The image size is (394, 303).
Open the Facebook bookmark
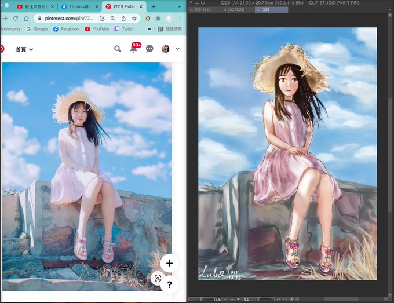pyautogui.click(x=66, y=29)
